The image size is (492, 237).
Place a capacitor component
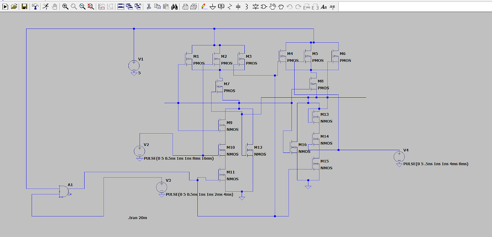click(239, 6)
